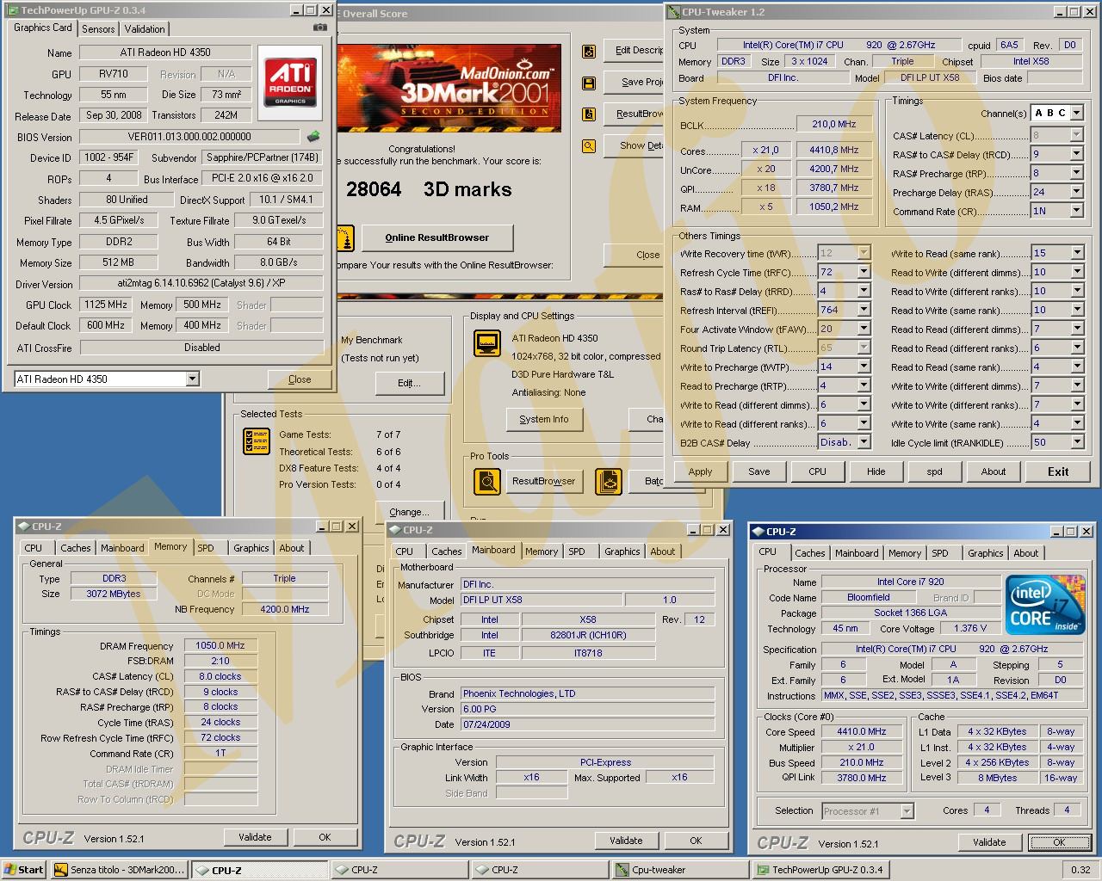Open Mainboard tab in the CPU-Z processor window

(x=857, y=553)
